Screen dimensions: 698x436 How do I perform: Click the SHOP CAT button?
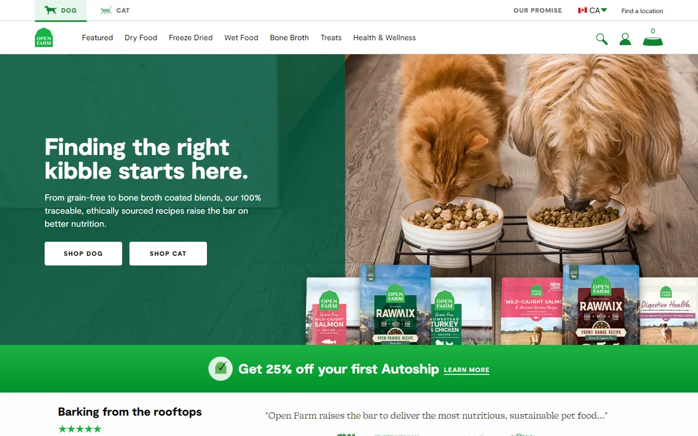168,253
